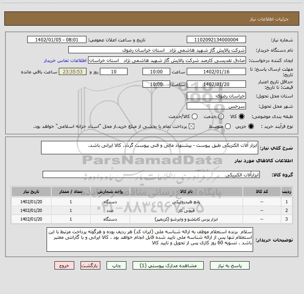The height and width of the screenshot is (294, 304).
Task: Click the response deadline date 1402/01/16
Action: point(216,71)
